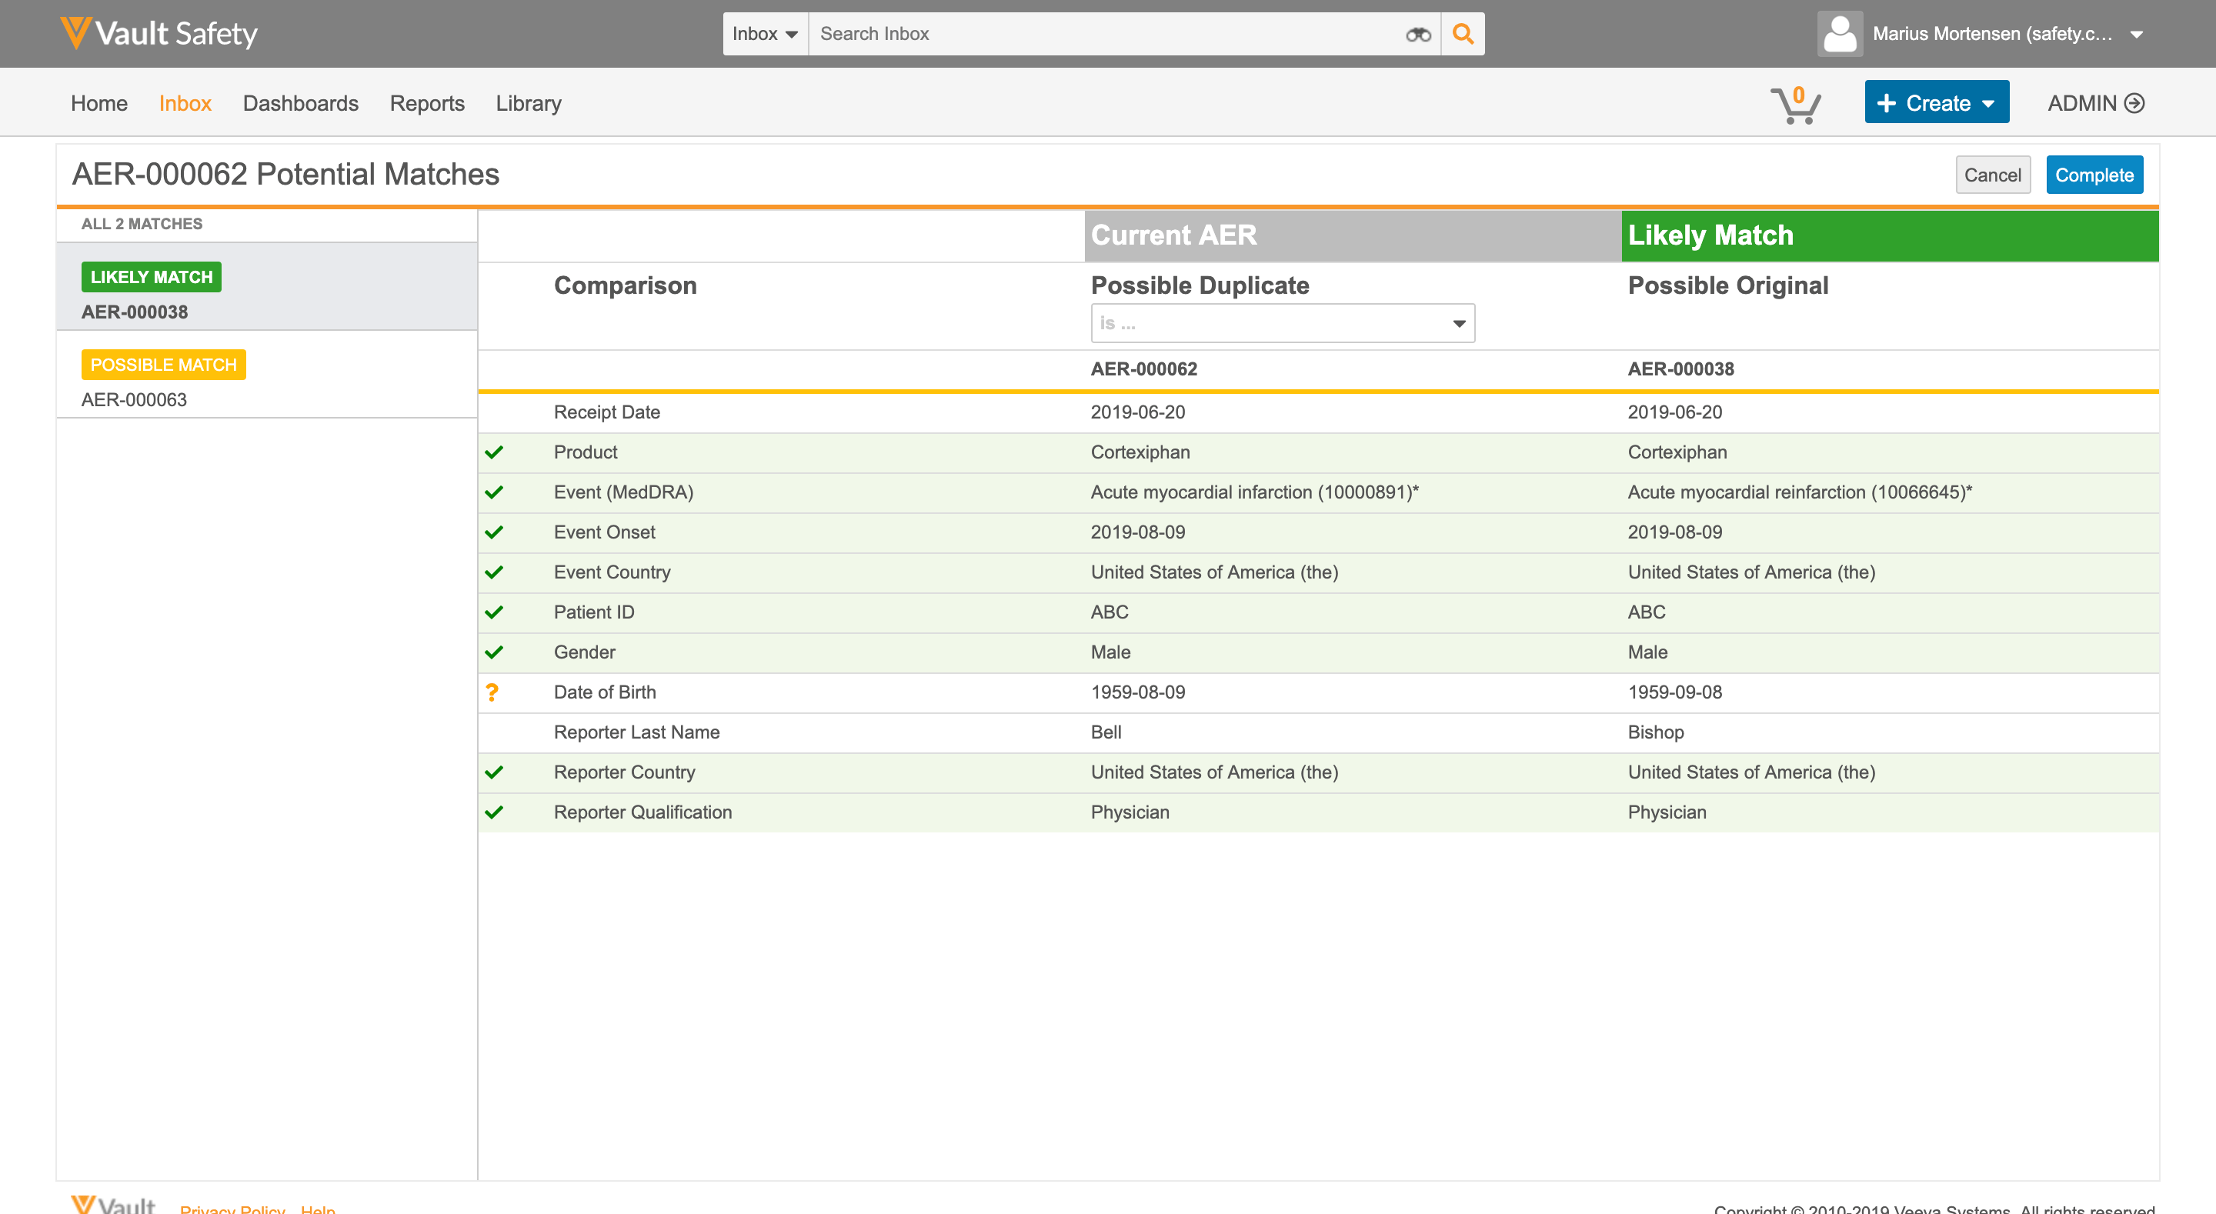
Task: Click the user avatar icon
Action: click(1839, 35)
